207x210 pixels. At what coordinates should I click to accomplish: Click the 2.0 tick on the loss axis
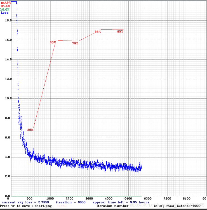pos(9,176)
